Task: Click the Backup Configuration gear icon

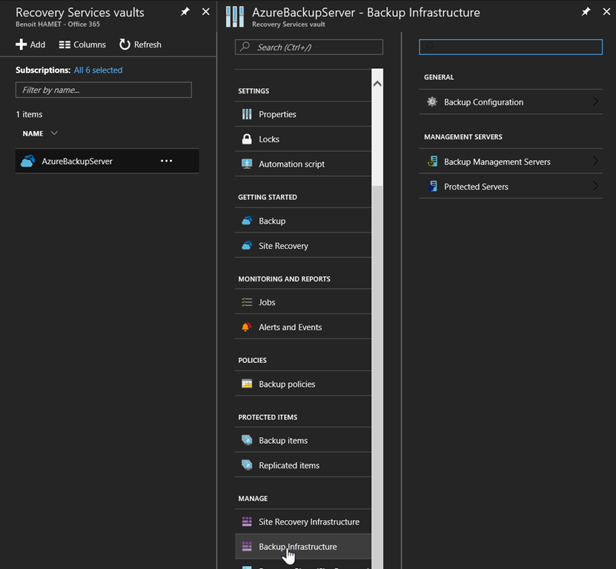Action: click(x=432, y=102)
